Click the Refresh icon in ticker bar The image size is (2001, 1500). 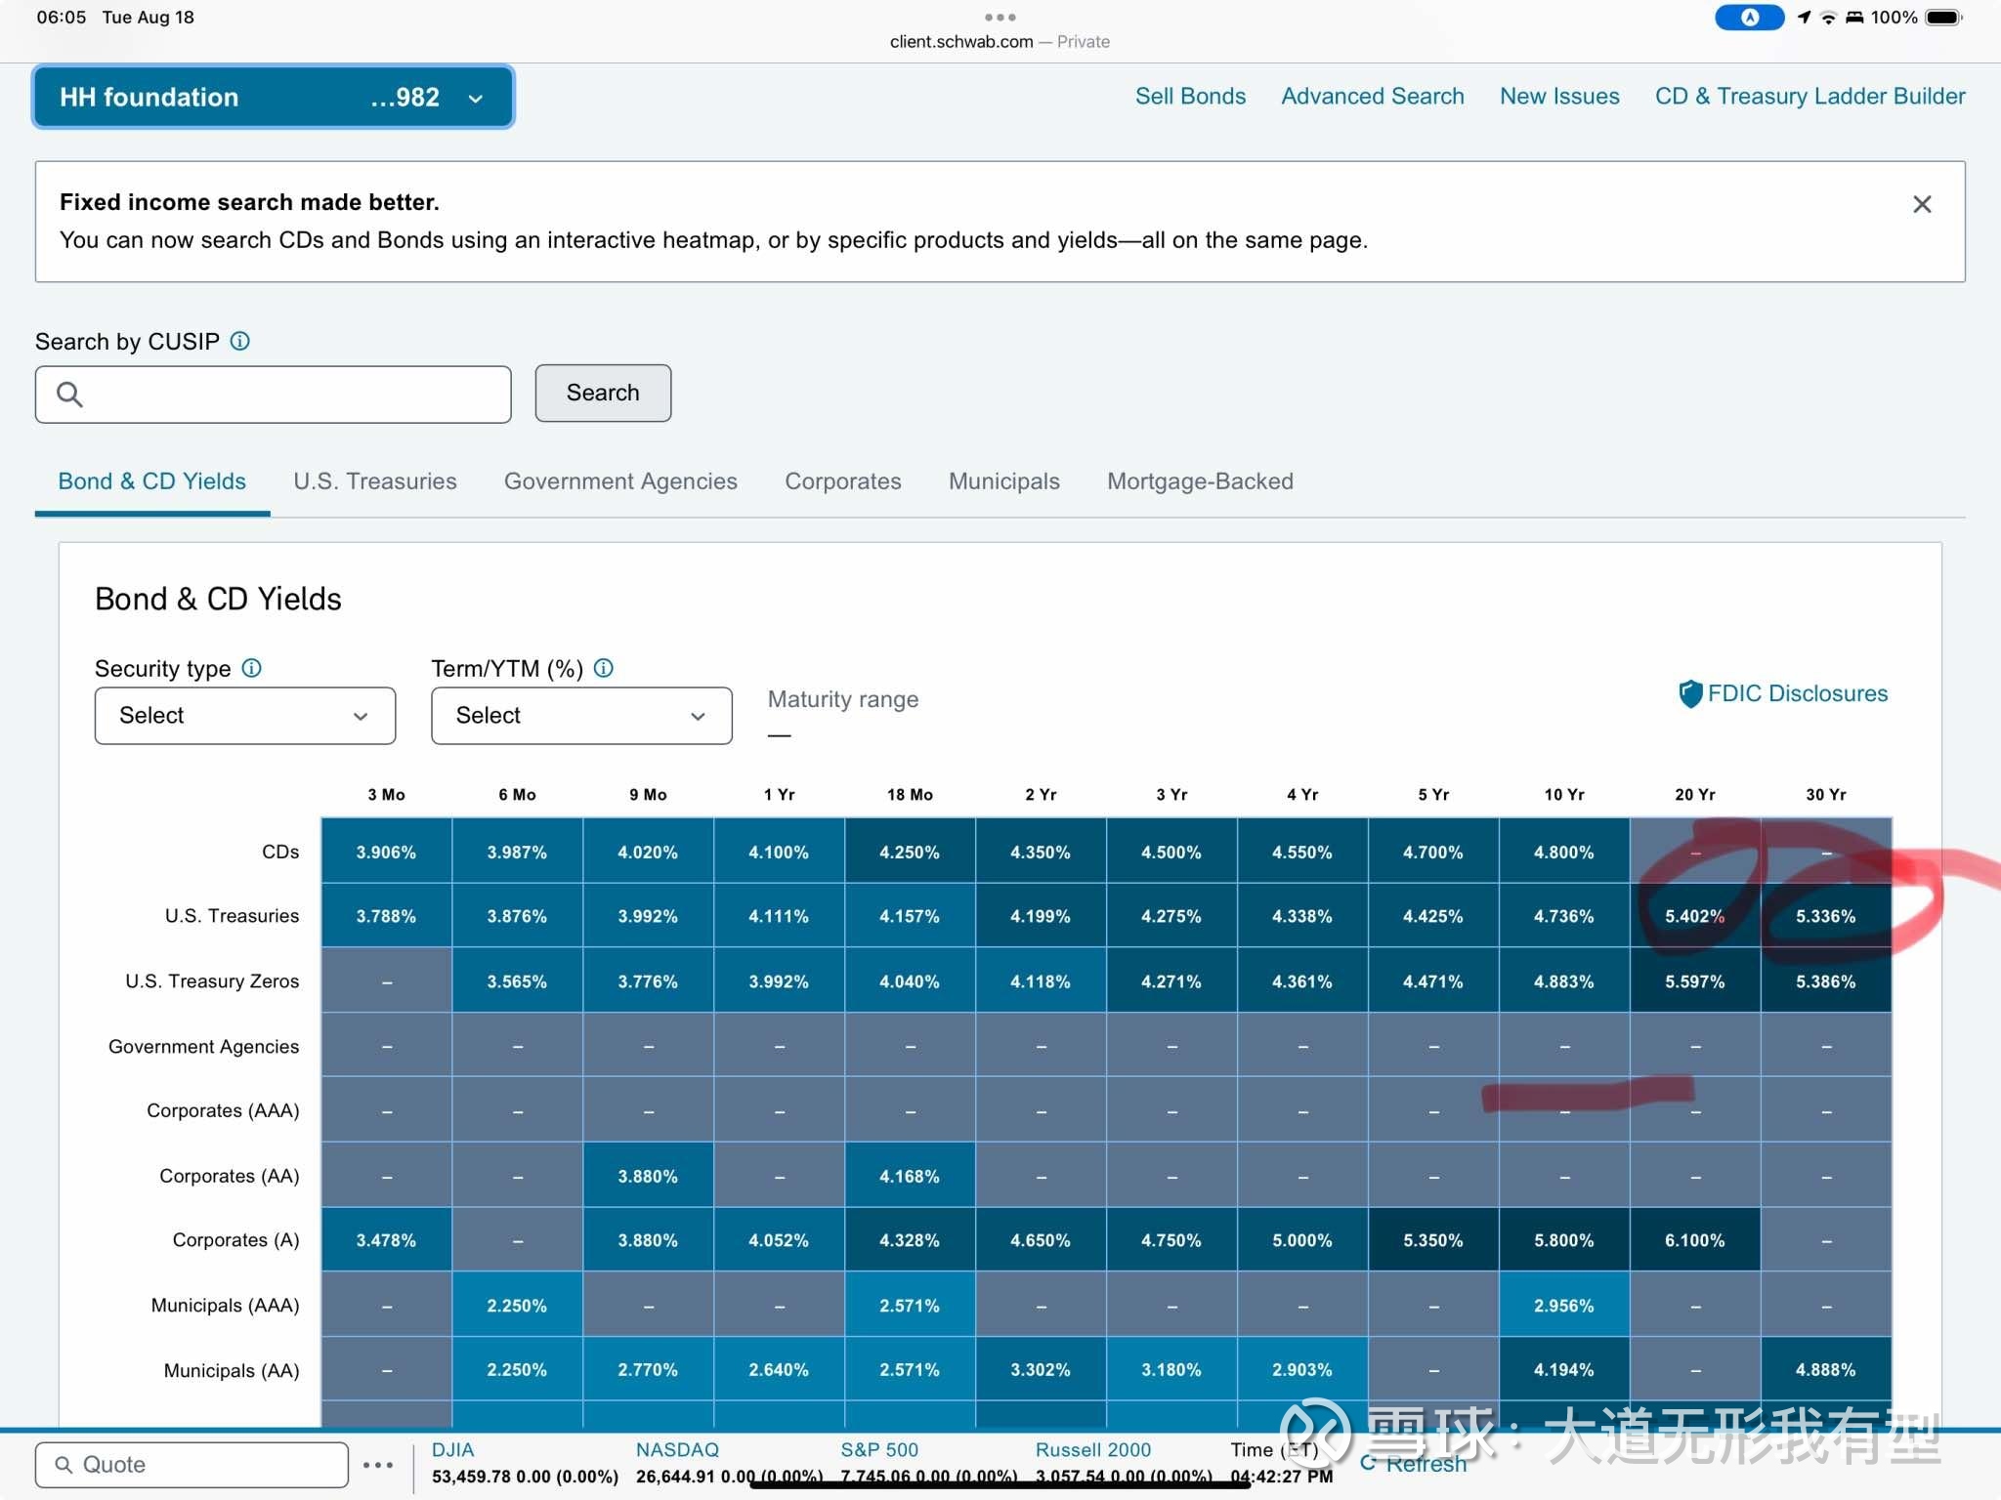(x=1368, y=1462)
